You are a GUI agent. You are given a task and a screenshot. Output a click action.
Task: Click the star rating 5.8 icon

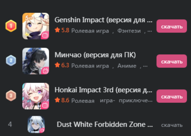(57, 30)
